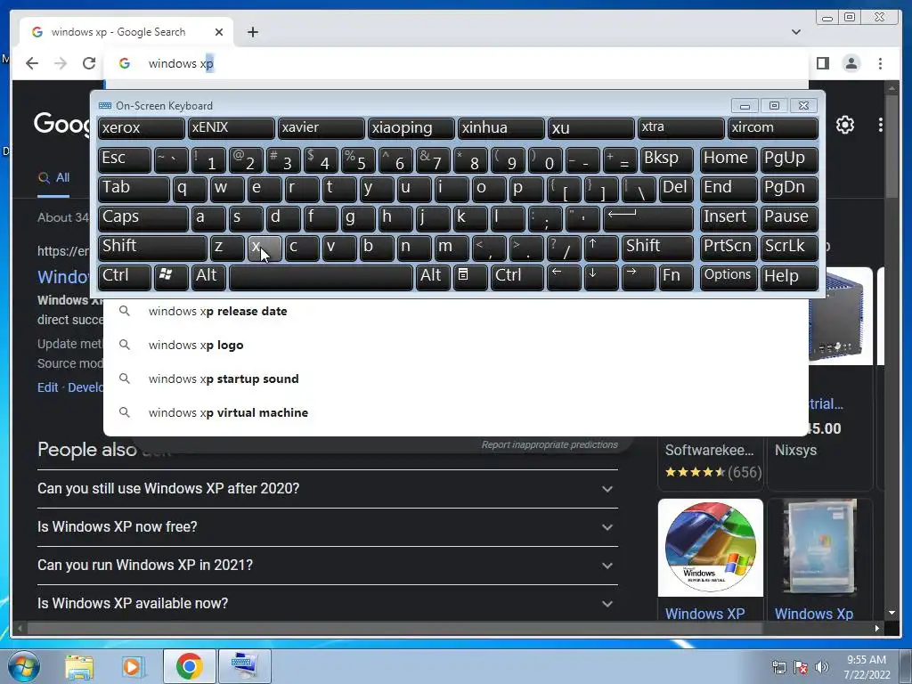Click the Chrome icon in the taskbar
912x684 pixels.
pos(189,666)
